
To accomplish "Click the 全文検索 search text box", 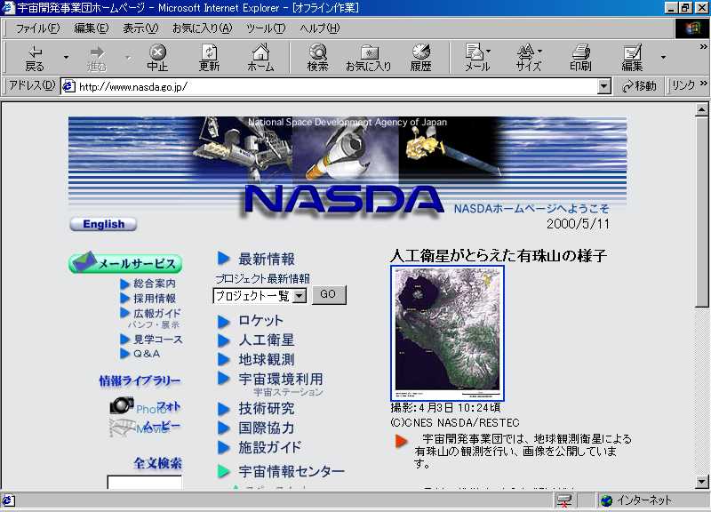I will click(144, 482).
